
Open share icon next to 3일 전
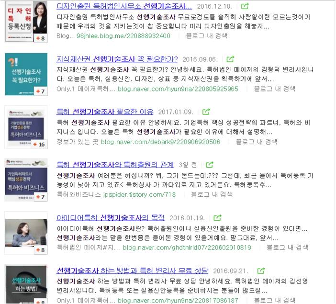pyautogui.click(x=209, y=165)
